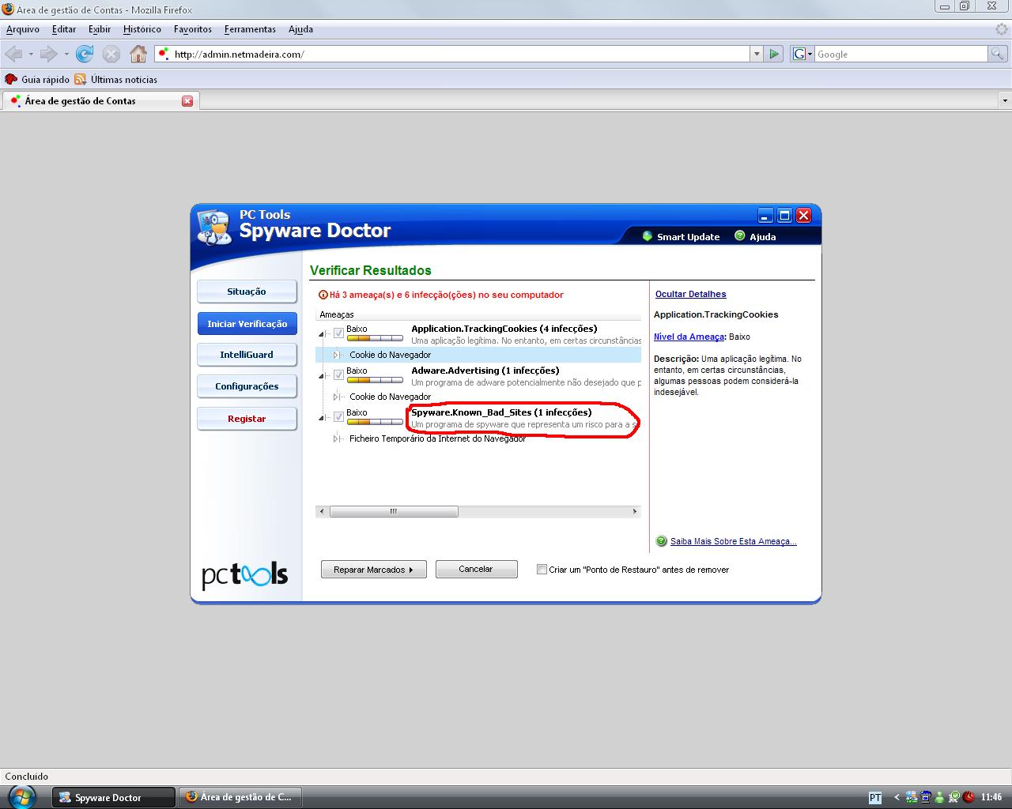Screen dimensions: 1012x809
Task: Click the Situação button
Action: (x=247, y=292)
